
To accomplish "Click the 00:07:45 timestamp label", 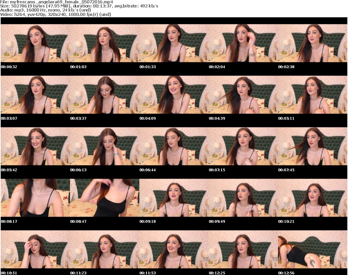I will 286,170.
